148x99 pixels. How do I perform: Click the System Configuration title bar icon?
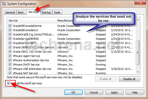(x=4, y=4)
